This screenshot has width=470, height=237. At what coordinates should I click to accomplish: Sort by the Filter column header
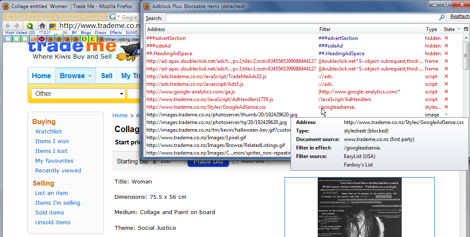pyautogui.click(x=370, y=29)
